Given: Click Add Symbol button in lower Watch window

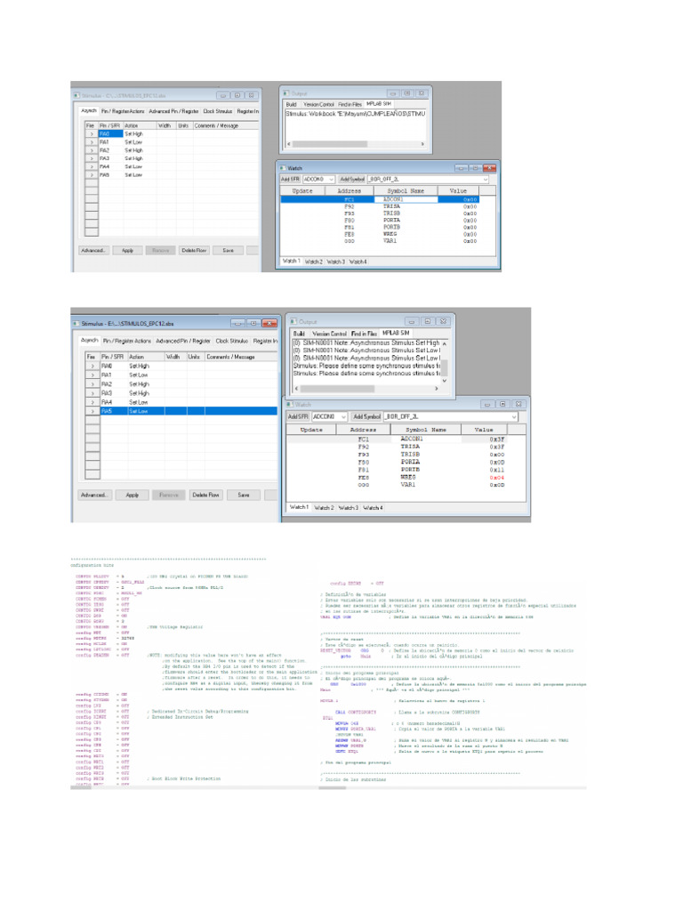Looking at the screenshot, I should pyautogui.click(x=366, y=416).
